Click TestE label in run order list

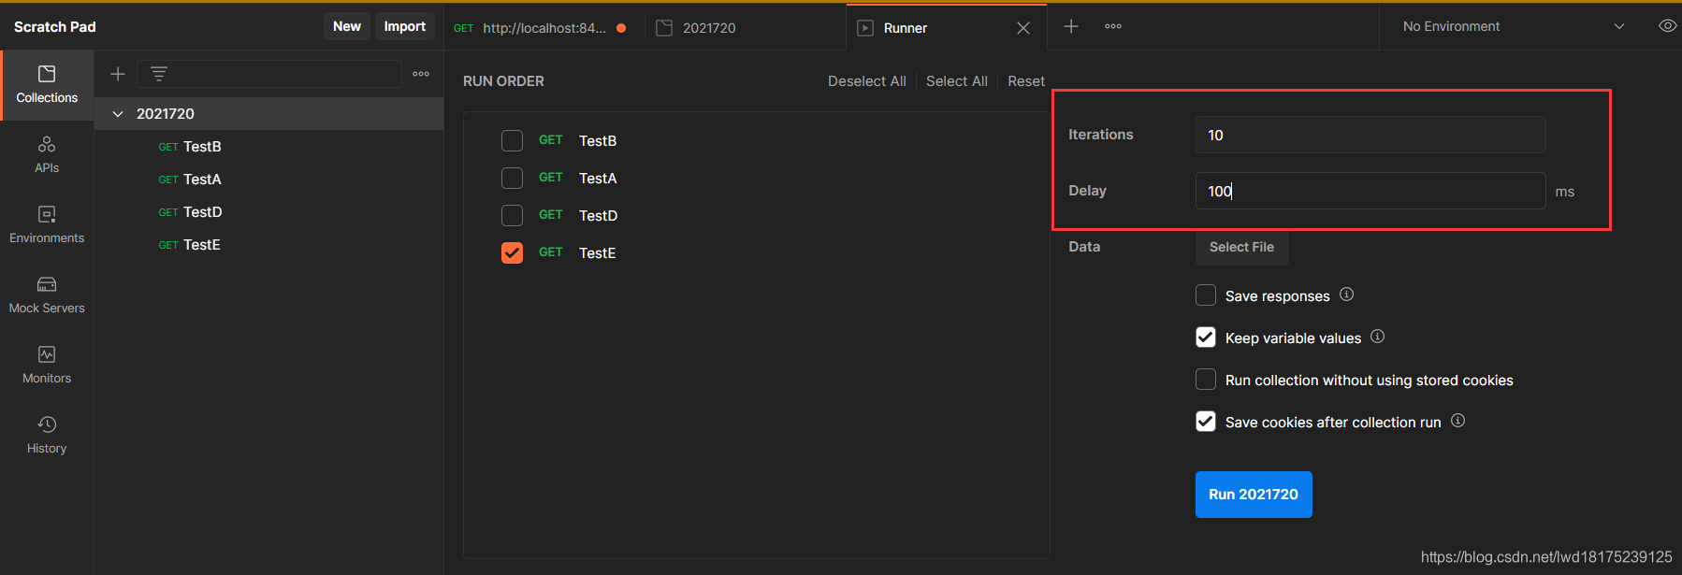pyautogui.click(x=597, y=253)
